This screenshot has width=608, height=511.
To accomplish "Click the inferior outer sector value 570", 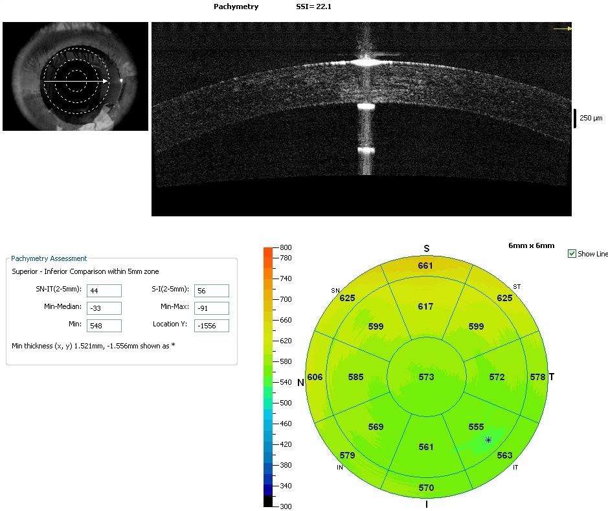I will 426,487.
